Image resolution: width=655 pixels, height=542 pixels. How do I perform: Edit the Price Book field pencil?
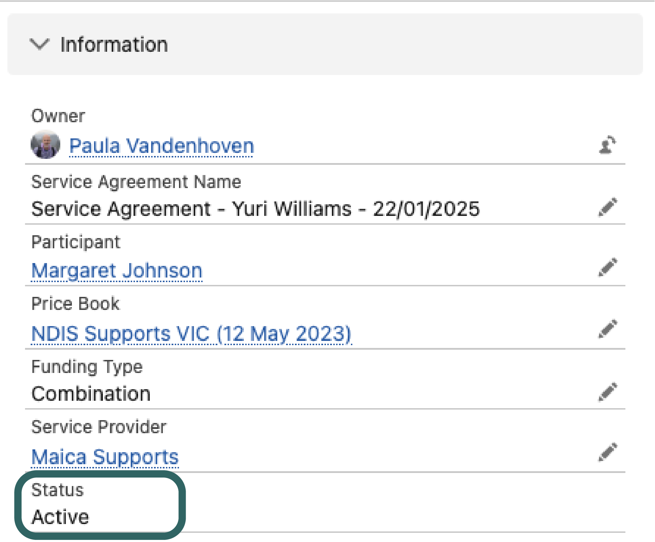point(608,329)
